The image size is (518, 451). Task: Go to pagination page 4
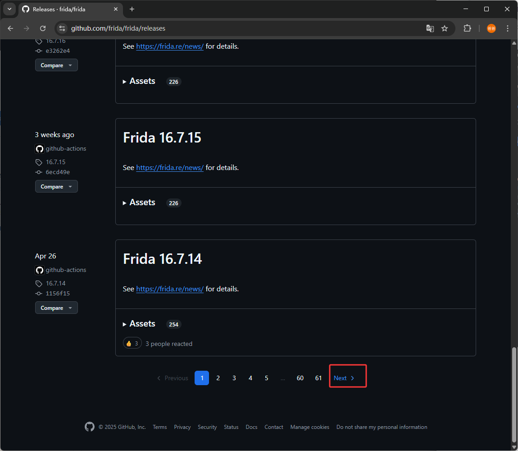click(250, 378)
